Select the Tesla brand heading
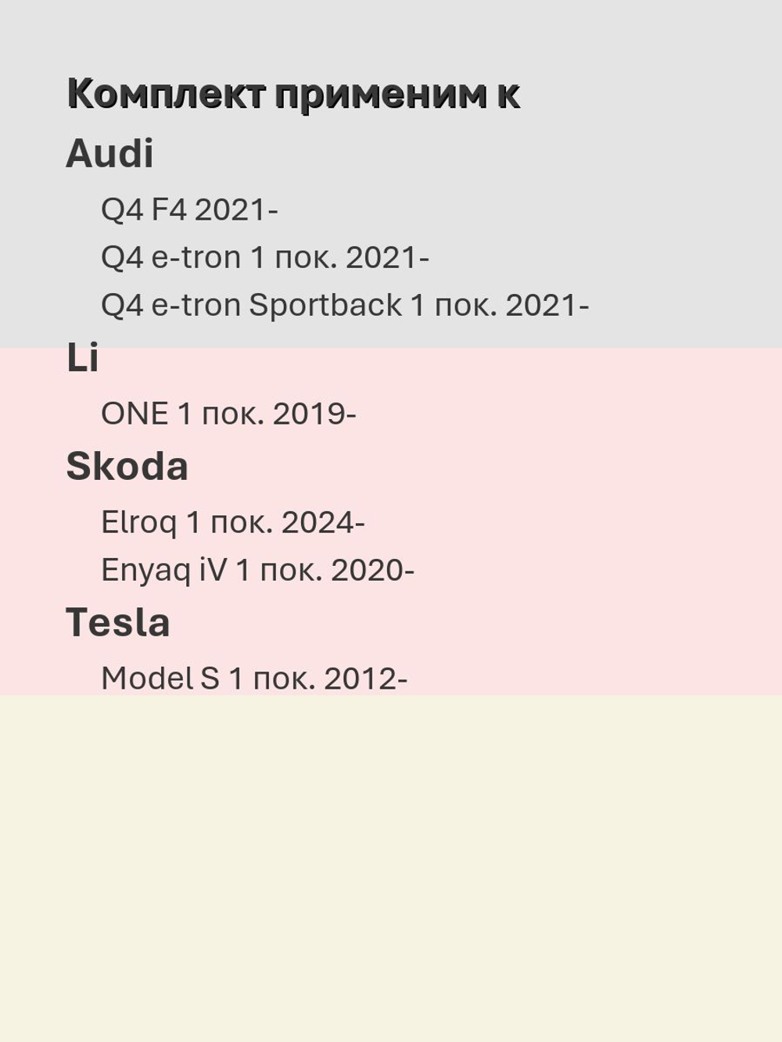Viewport: 782px width, 1042px height. pos(118,623)
